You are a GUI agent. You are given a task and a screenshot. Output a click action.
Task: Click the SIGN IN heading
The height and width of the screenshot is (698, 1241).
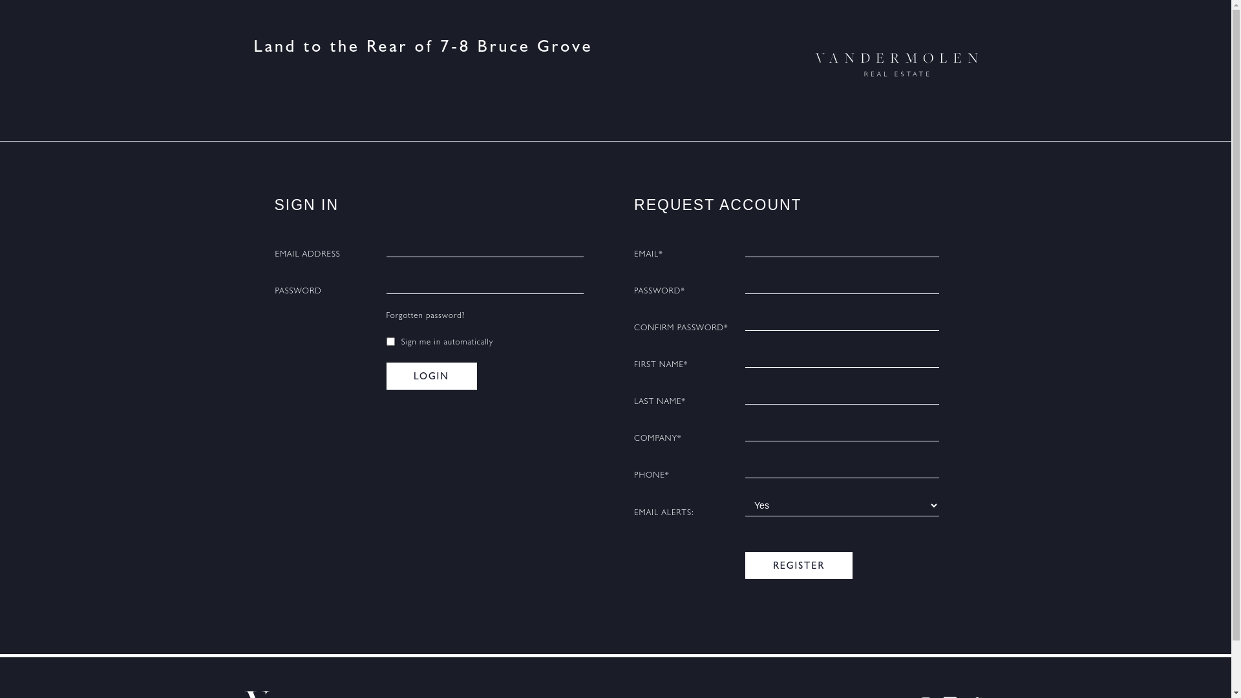(306, 205)
